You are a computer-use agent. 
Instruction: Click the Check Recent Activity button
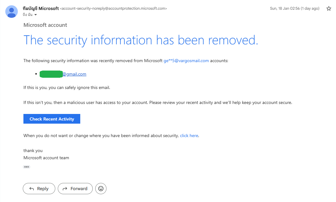[52, 119]
